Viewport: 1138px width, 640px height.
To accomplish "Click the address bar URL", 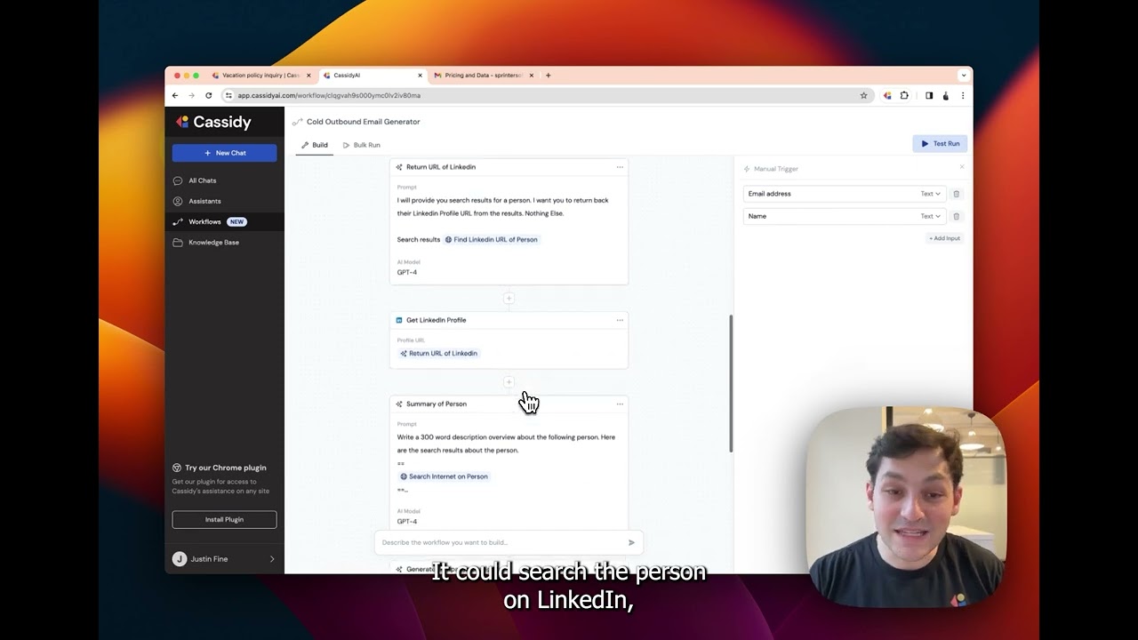I will 329,95.
